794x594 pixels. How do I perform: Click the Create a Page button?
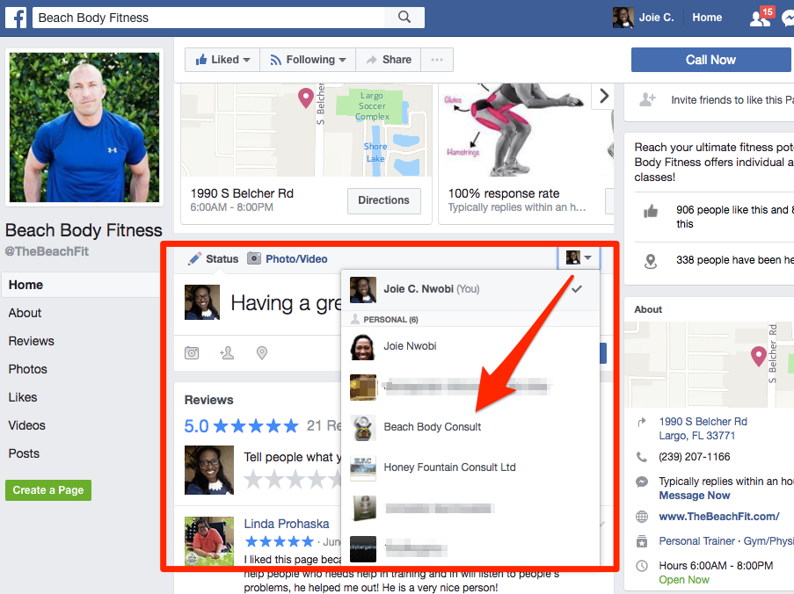click(x=48, y=490)
